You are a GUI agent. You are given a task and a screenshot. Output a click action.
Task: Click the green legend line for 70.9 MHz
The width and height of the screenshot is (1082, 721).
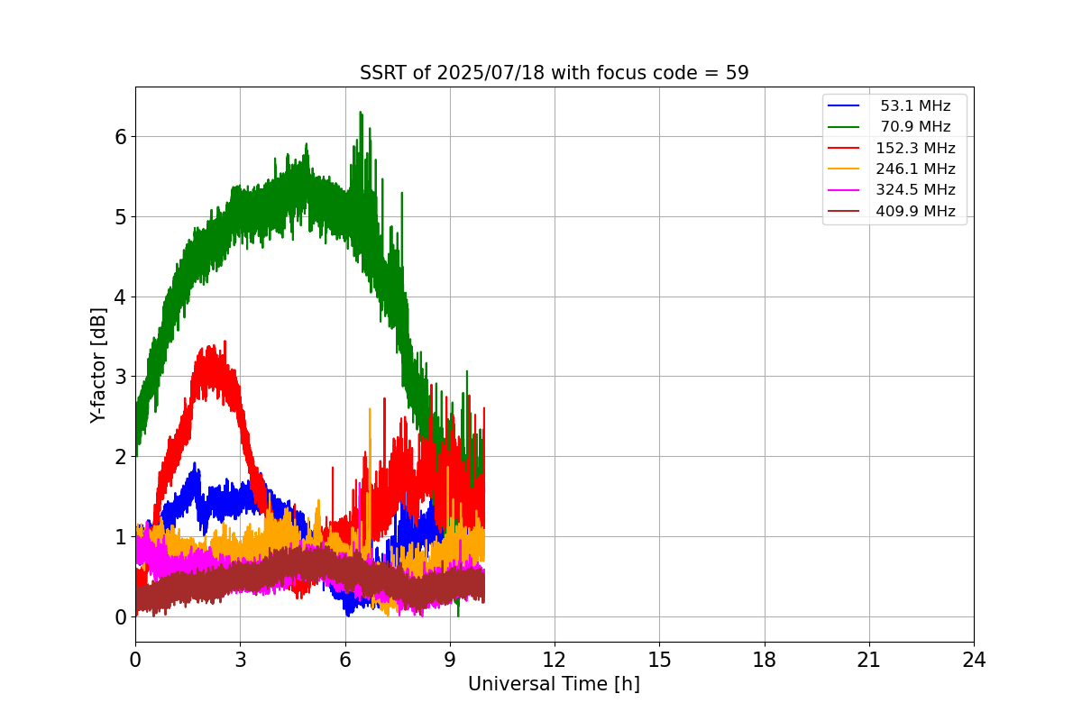point(844,127)
